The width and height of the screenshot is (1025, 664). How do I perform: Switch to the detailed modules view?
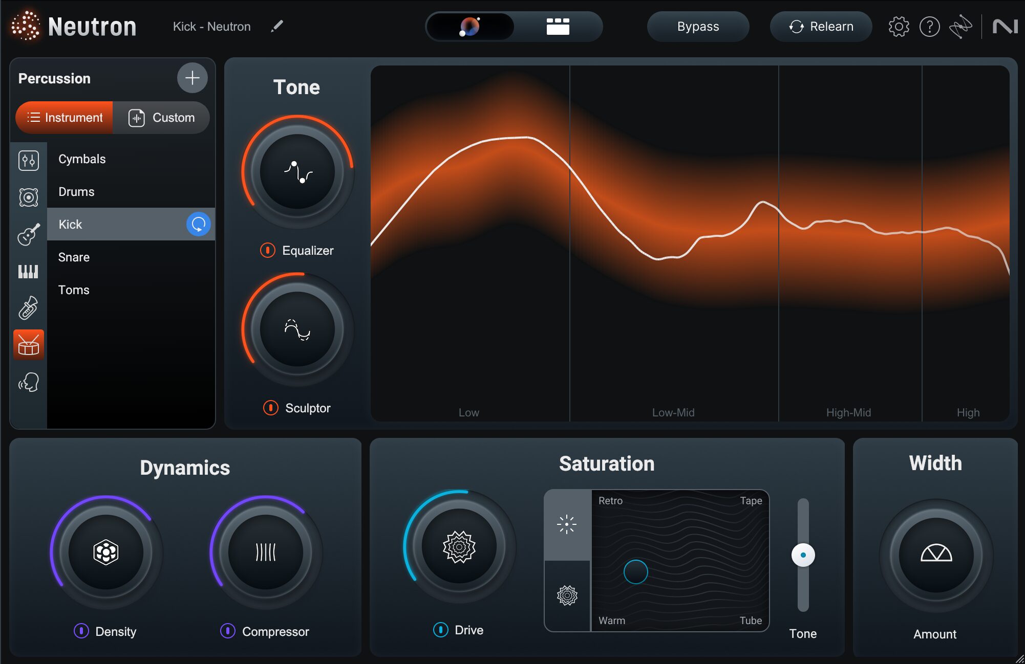click(558, 27)
